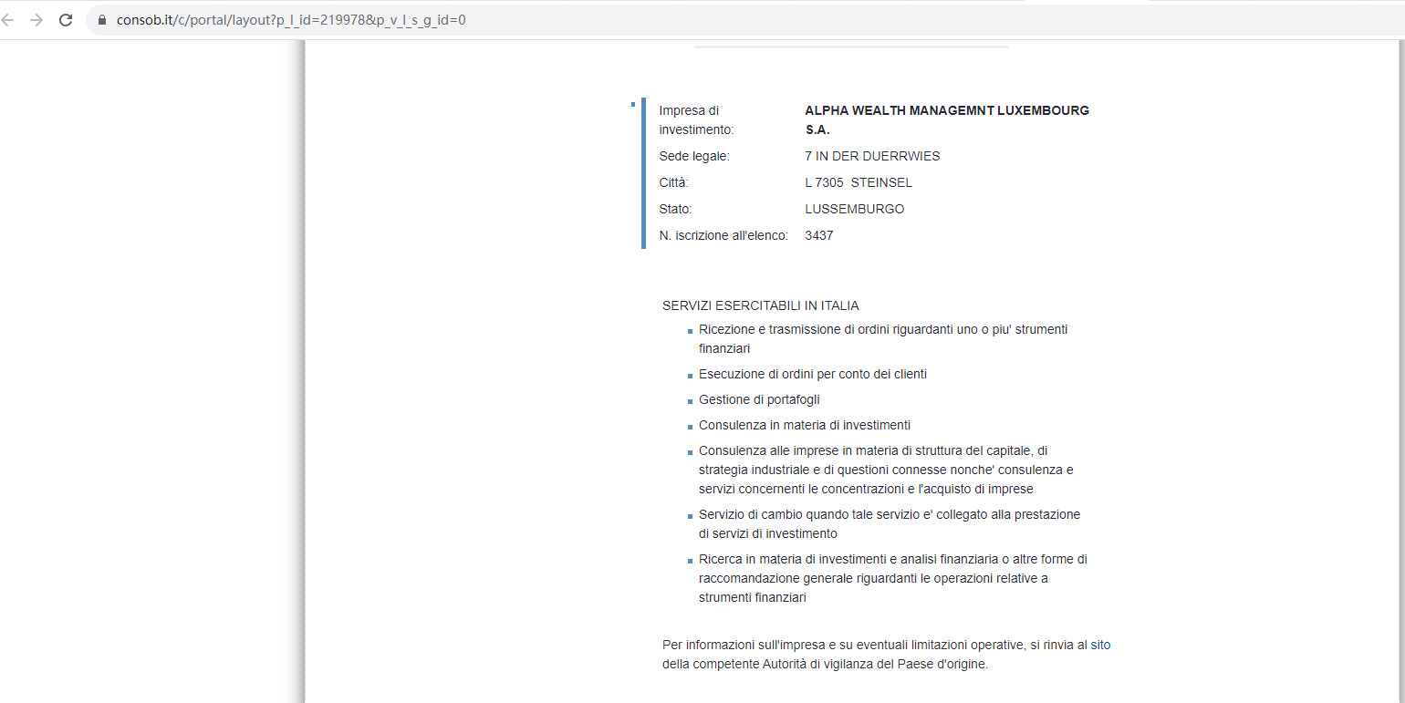The height and width of the screenshot is (703, 1405).
Task: Click 'Servizio di cambio quando tale servizio' item
Action: click(890, 524)
